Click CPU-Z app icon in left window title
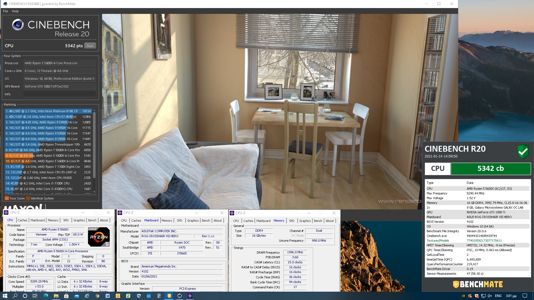This screenshot has width=534, height=300. [x=6, y=212]
